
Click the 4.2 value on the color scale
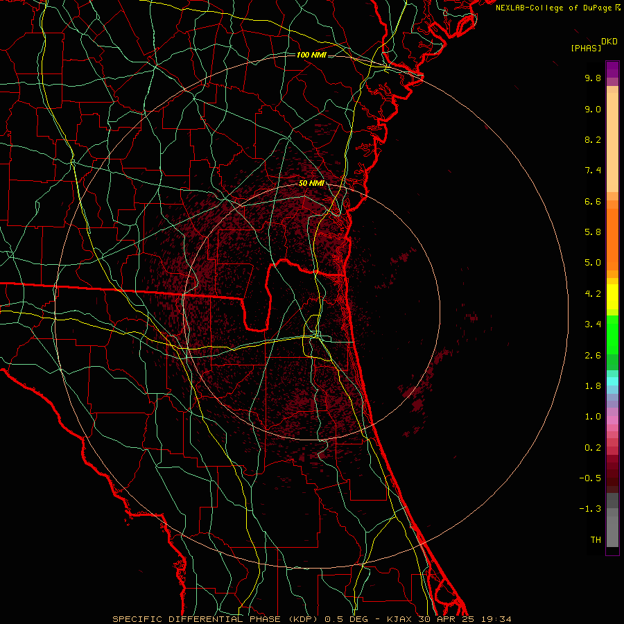click(593, 294)
